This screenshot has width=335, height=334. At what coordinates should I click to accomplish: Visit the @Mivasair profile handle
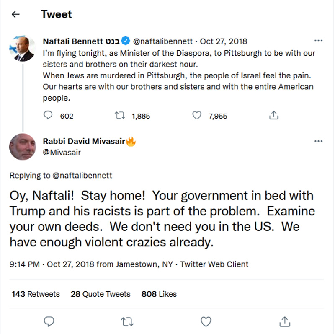62,153
